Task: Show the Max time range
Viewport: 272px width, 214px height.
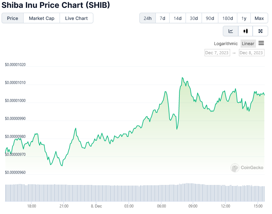Action: [259, 18]
